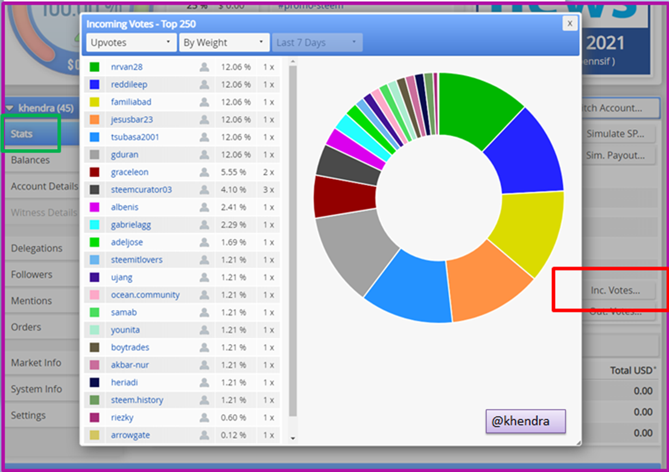This screenshot has height=472, width=669.
Task: Open the profile icon beside reddileep
Action: tap(205, 85)
